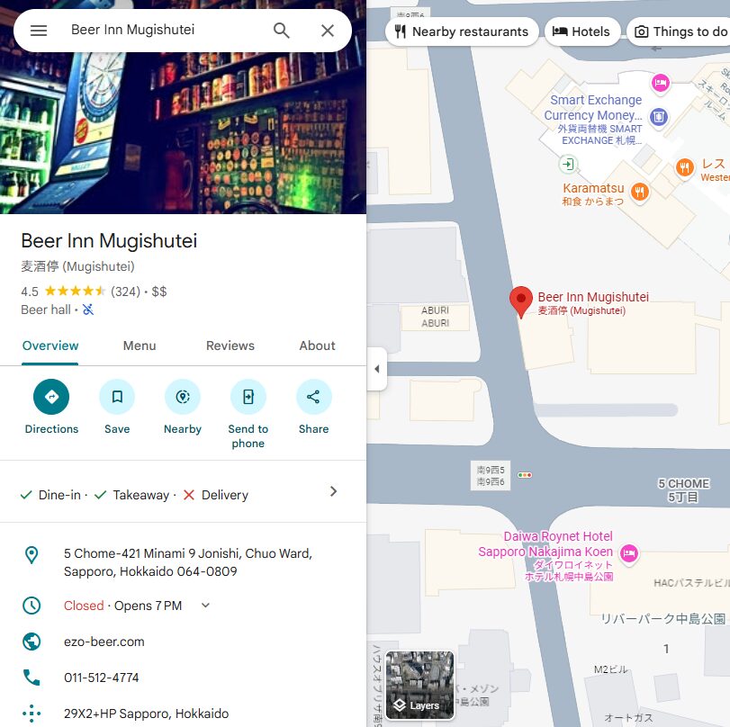Image resolution: width=730 pixels, height=727 pixels.
Task: Click the search magnifier icon
Action: (282, 31)
